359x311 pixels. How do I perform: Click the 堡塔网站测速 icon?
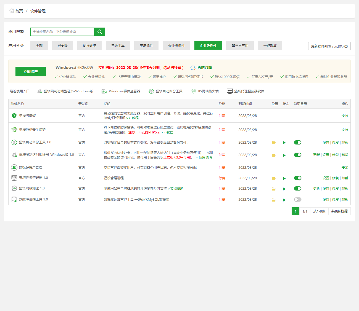(x=14, y=188)
